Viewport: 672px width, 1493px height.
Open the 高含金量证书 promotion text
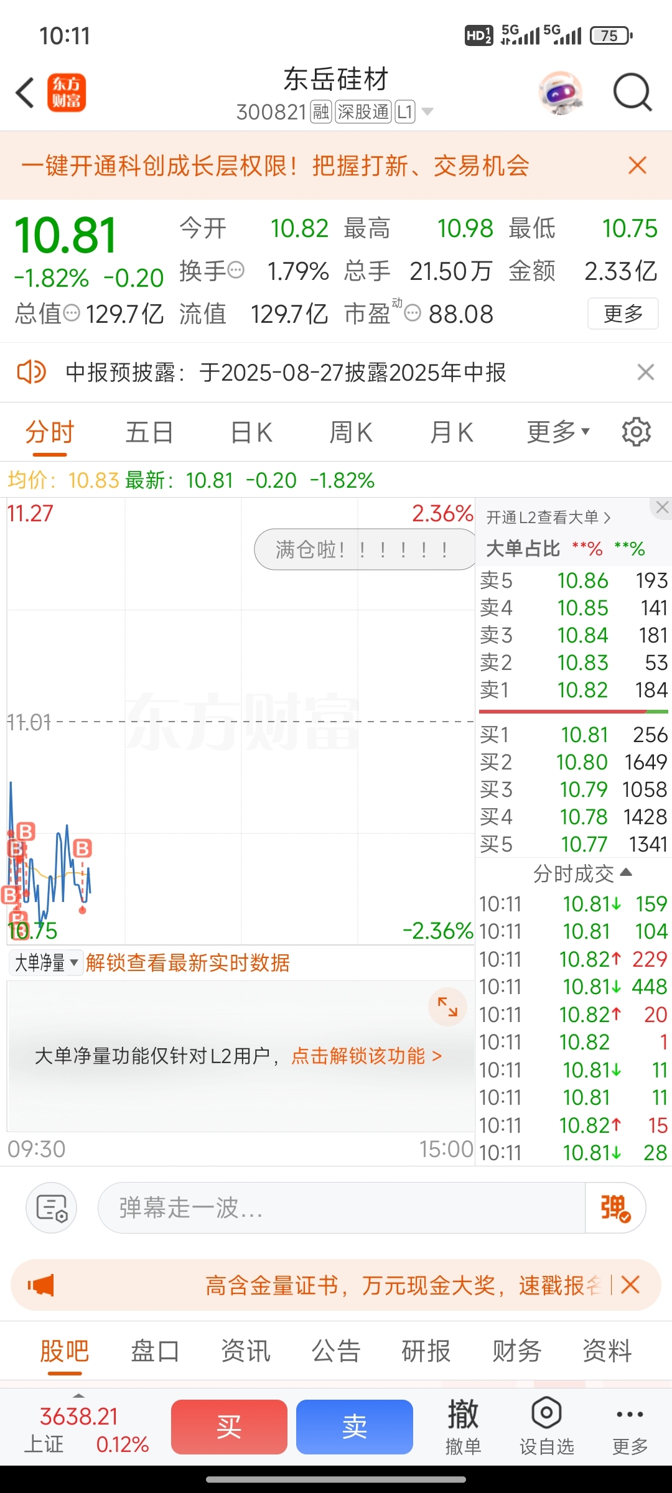403,1285
